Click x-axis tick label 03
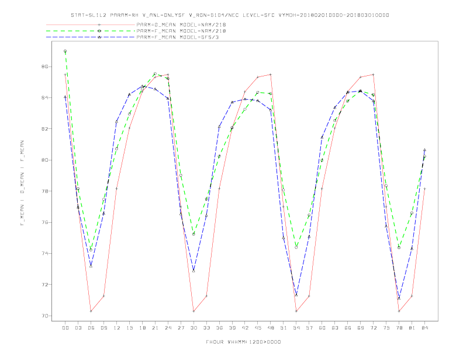 point(78,328)
